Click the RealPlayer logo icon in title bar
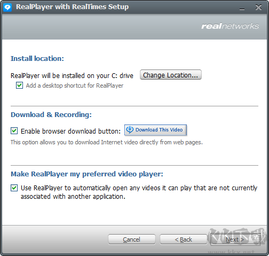The height and width of the screenshot is (256, 269). click(7, 7)
